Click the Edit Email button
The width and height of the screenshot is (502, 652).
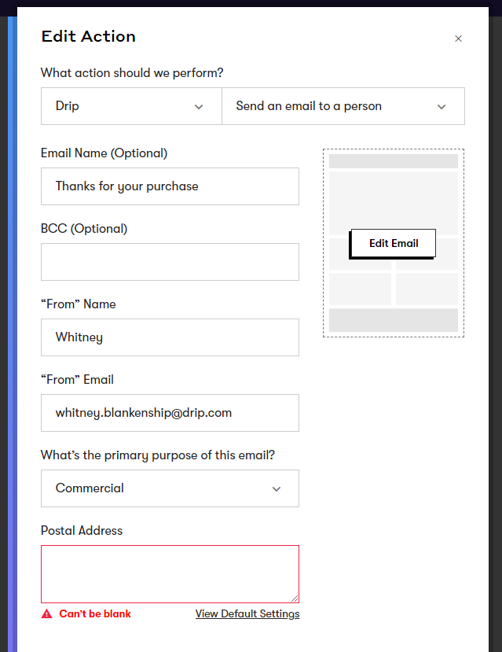[393, 243]
